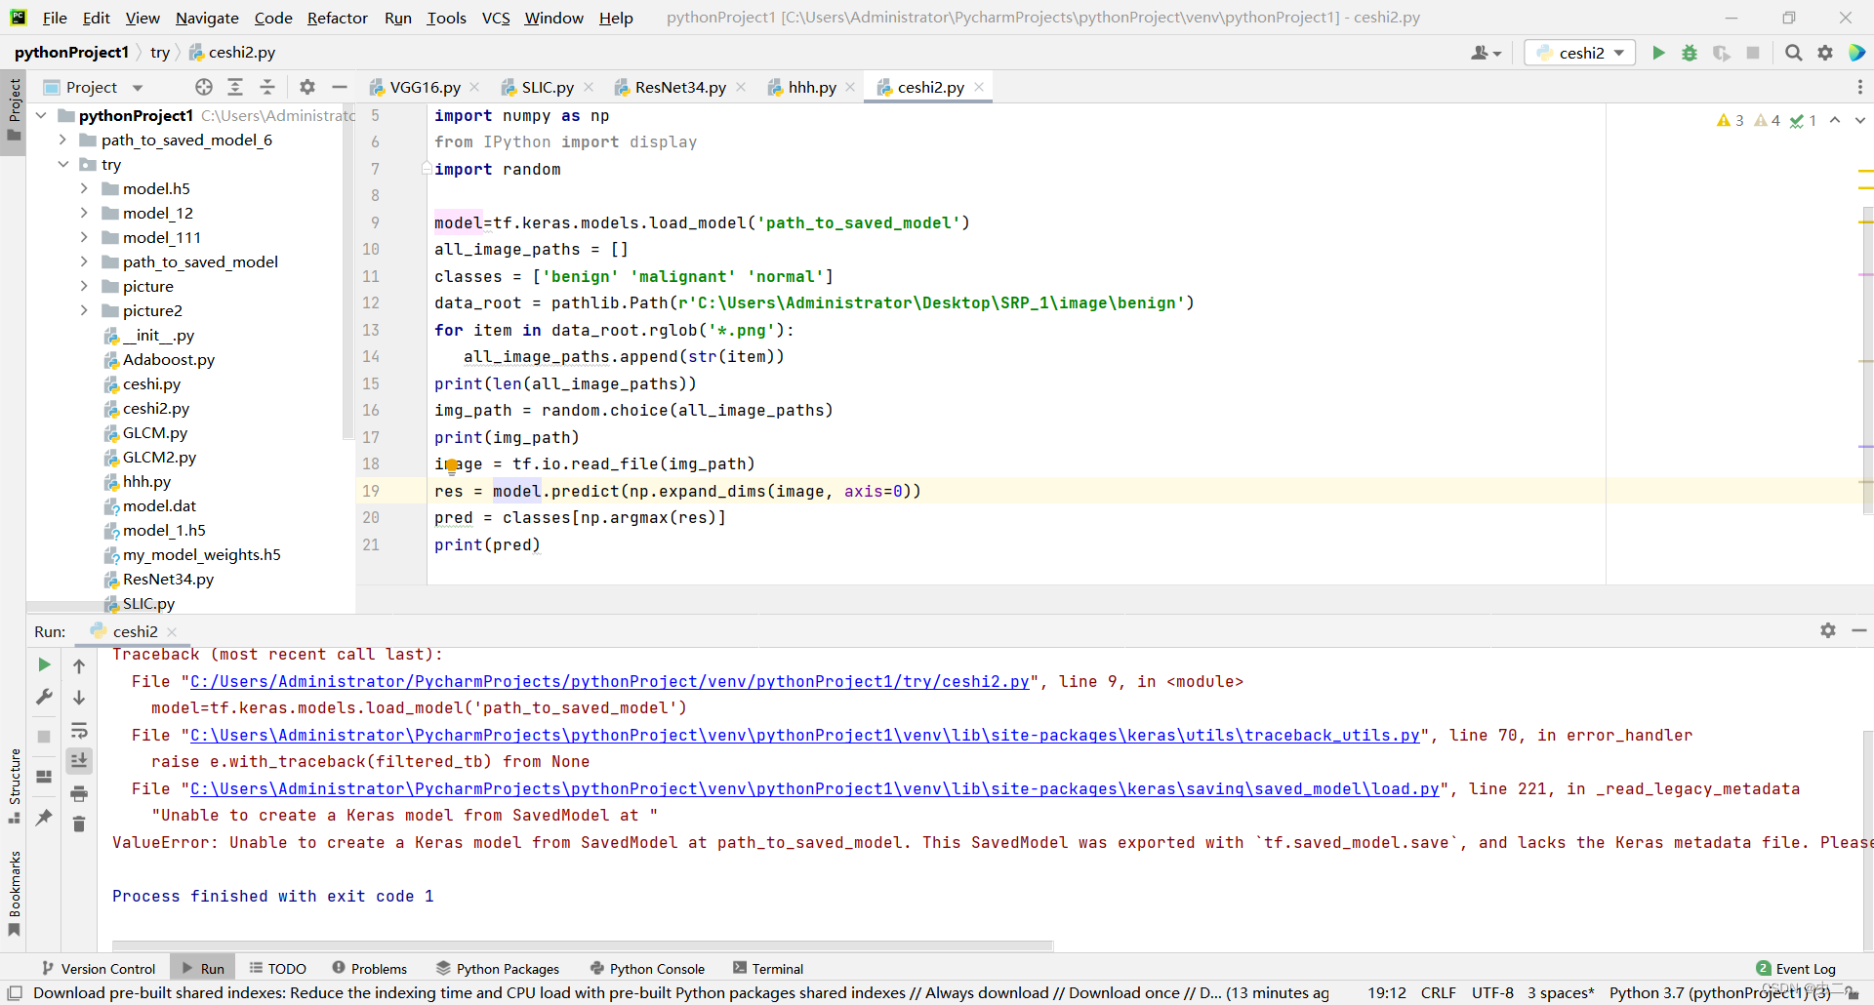Toggle soft-wrap in the Run console
Screen dimensions: 1874x1005
(79, 731)
